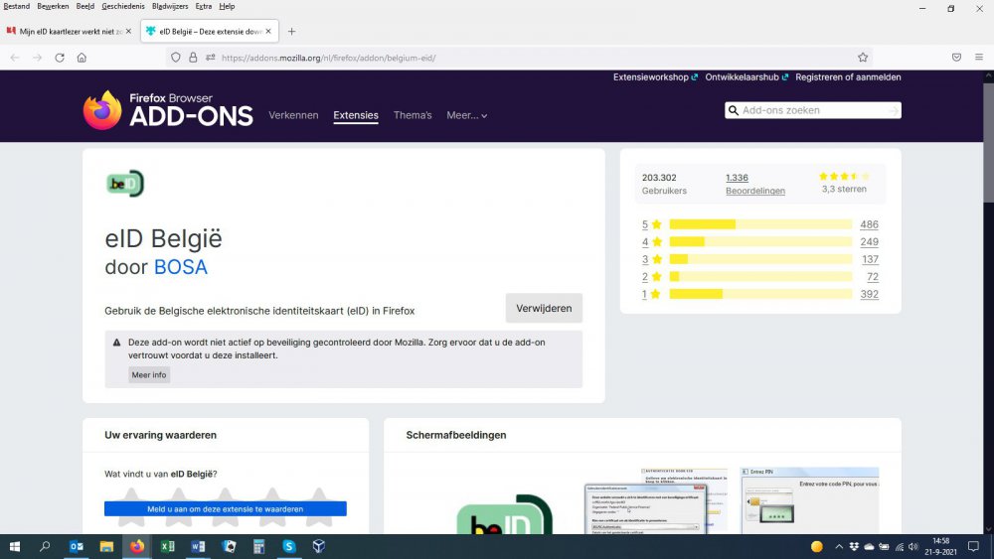Screen dimensions: 994x559
Task: Open the Help menu
Action: [227, 6]
